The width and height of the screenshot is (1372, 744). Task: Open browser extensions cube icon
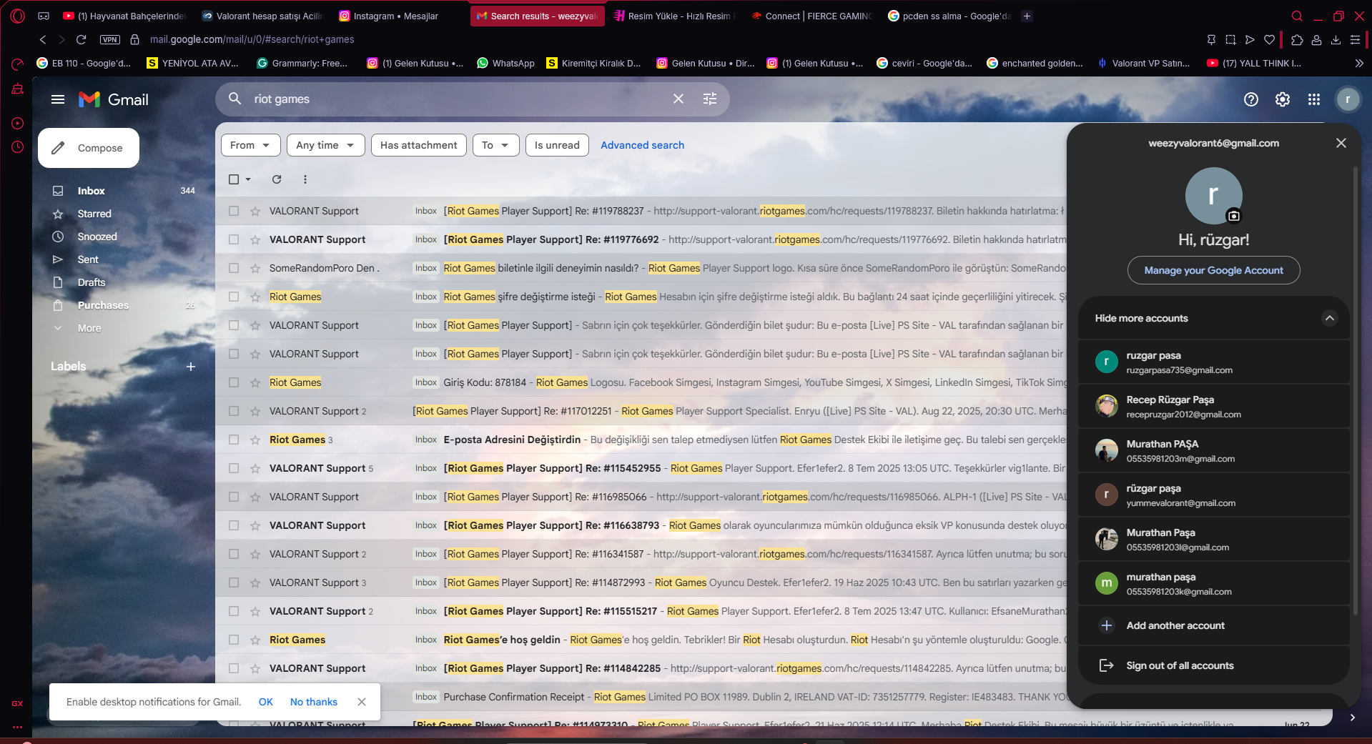point(1297,40)
